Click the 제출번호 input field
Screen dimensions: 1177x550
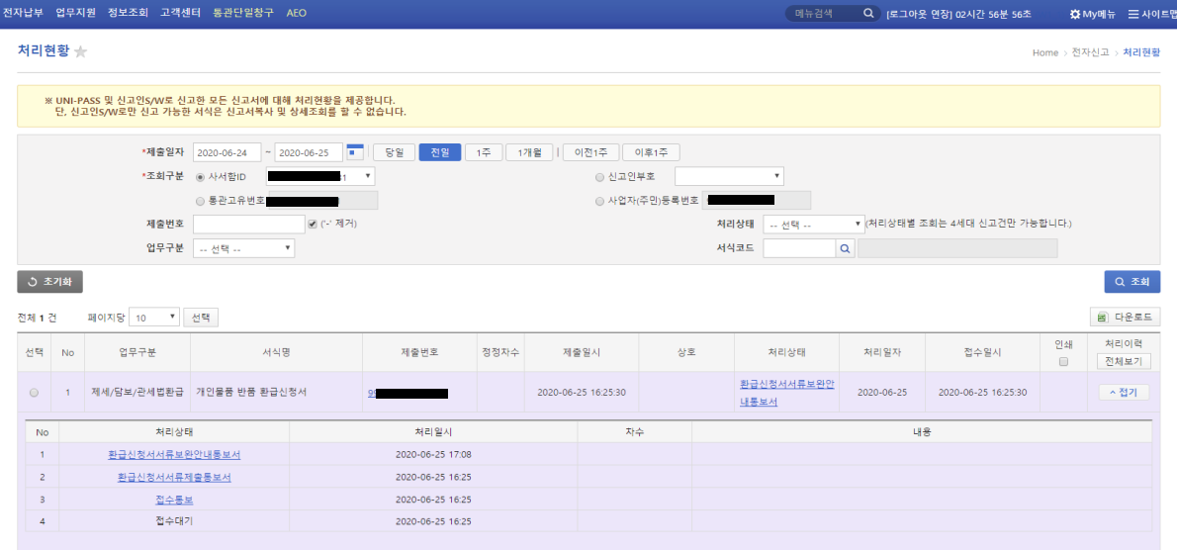click(x=249, y=225)
